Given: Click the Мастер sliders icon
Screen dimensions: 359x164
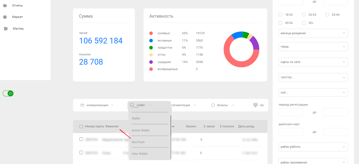Looking at the screenshot, I should point(6,29).
